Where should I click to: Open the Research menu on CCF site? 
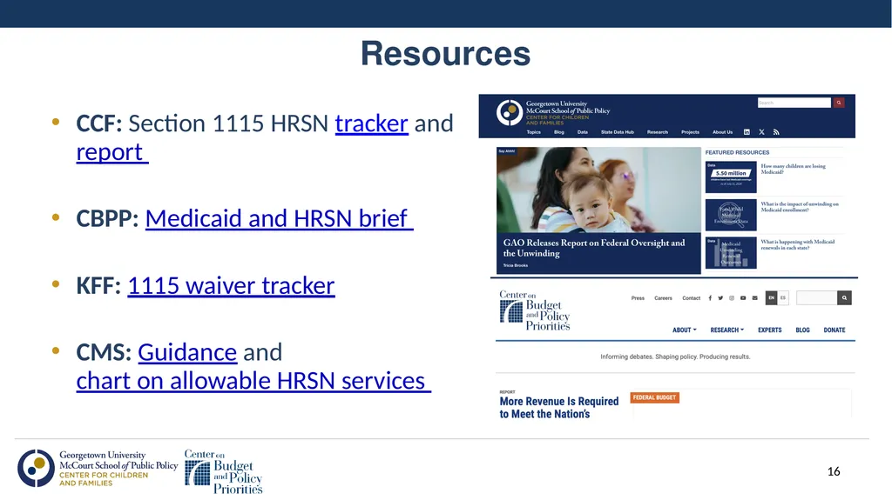pos(658,132)
